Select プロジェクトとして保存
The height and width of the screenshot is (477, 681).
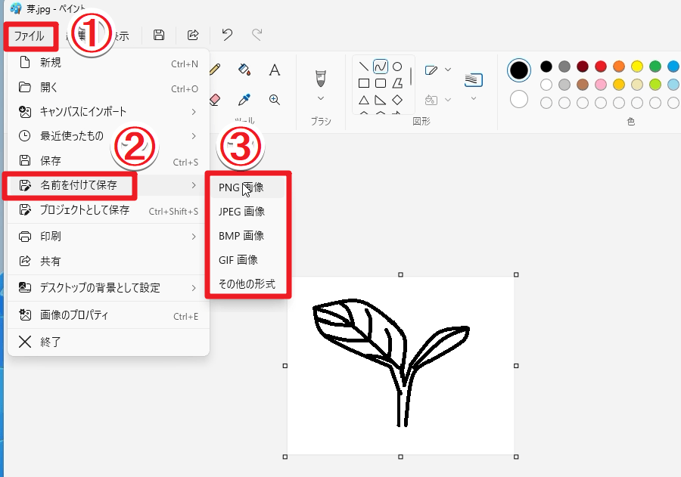[108, 210]
